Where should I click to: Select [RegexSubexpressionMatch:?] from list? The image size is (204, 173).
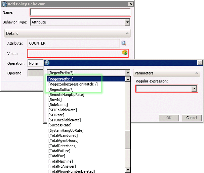73,84
